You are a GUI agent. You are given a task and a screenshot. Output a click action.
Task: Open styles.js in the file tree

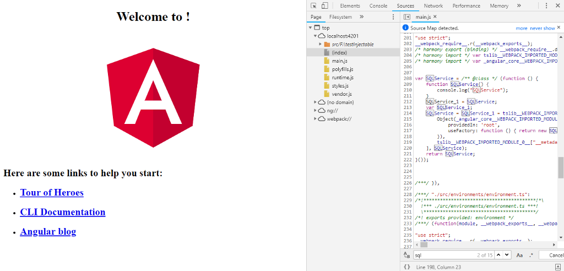[x=340, y=86]
